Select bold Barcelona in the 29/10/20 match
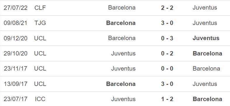 tap(208, 53)
